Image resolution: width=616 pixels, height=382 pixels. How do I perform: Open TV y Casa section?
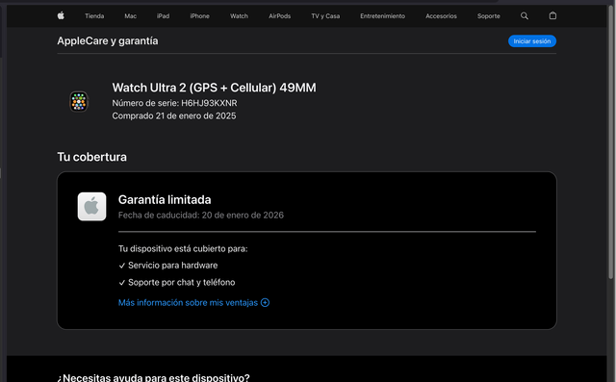click(x=325, y=16)
